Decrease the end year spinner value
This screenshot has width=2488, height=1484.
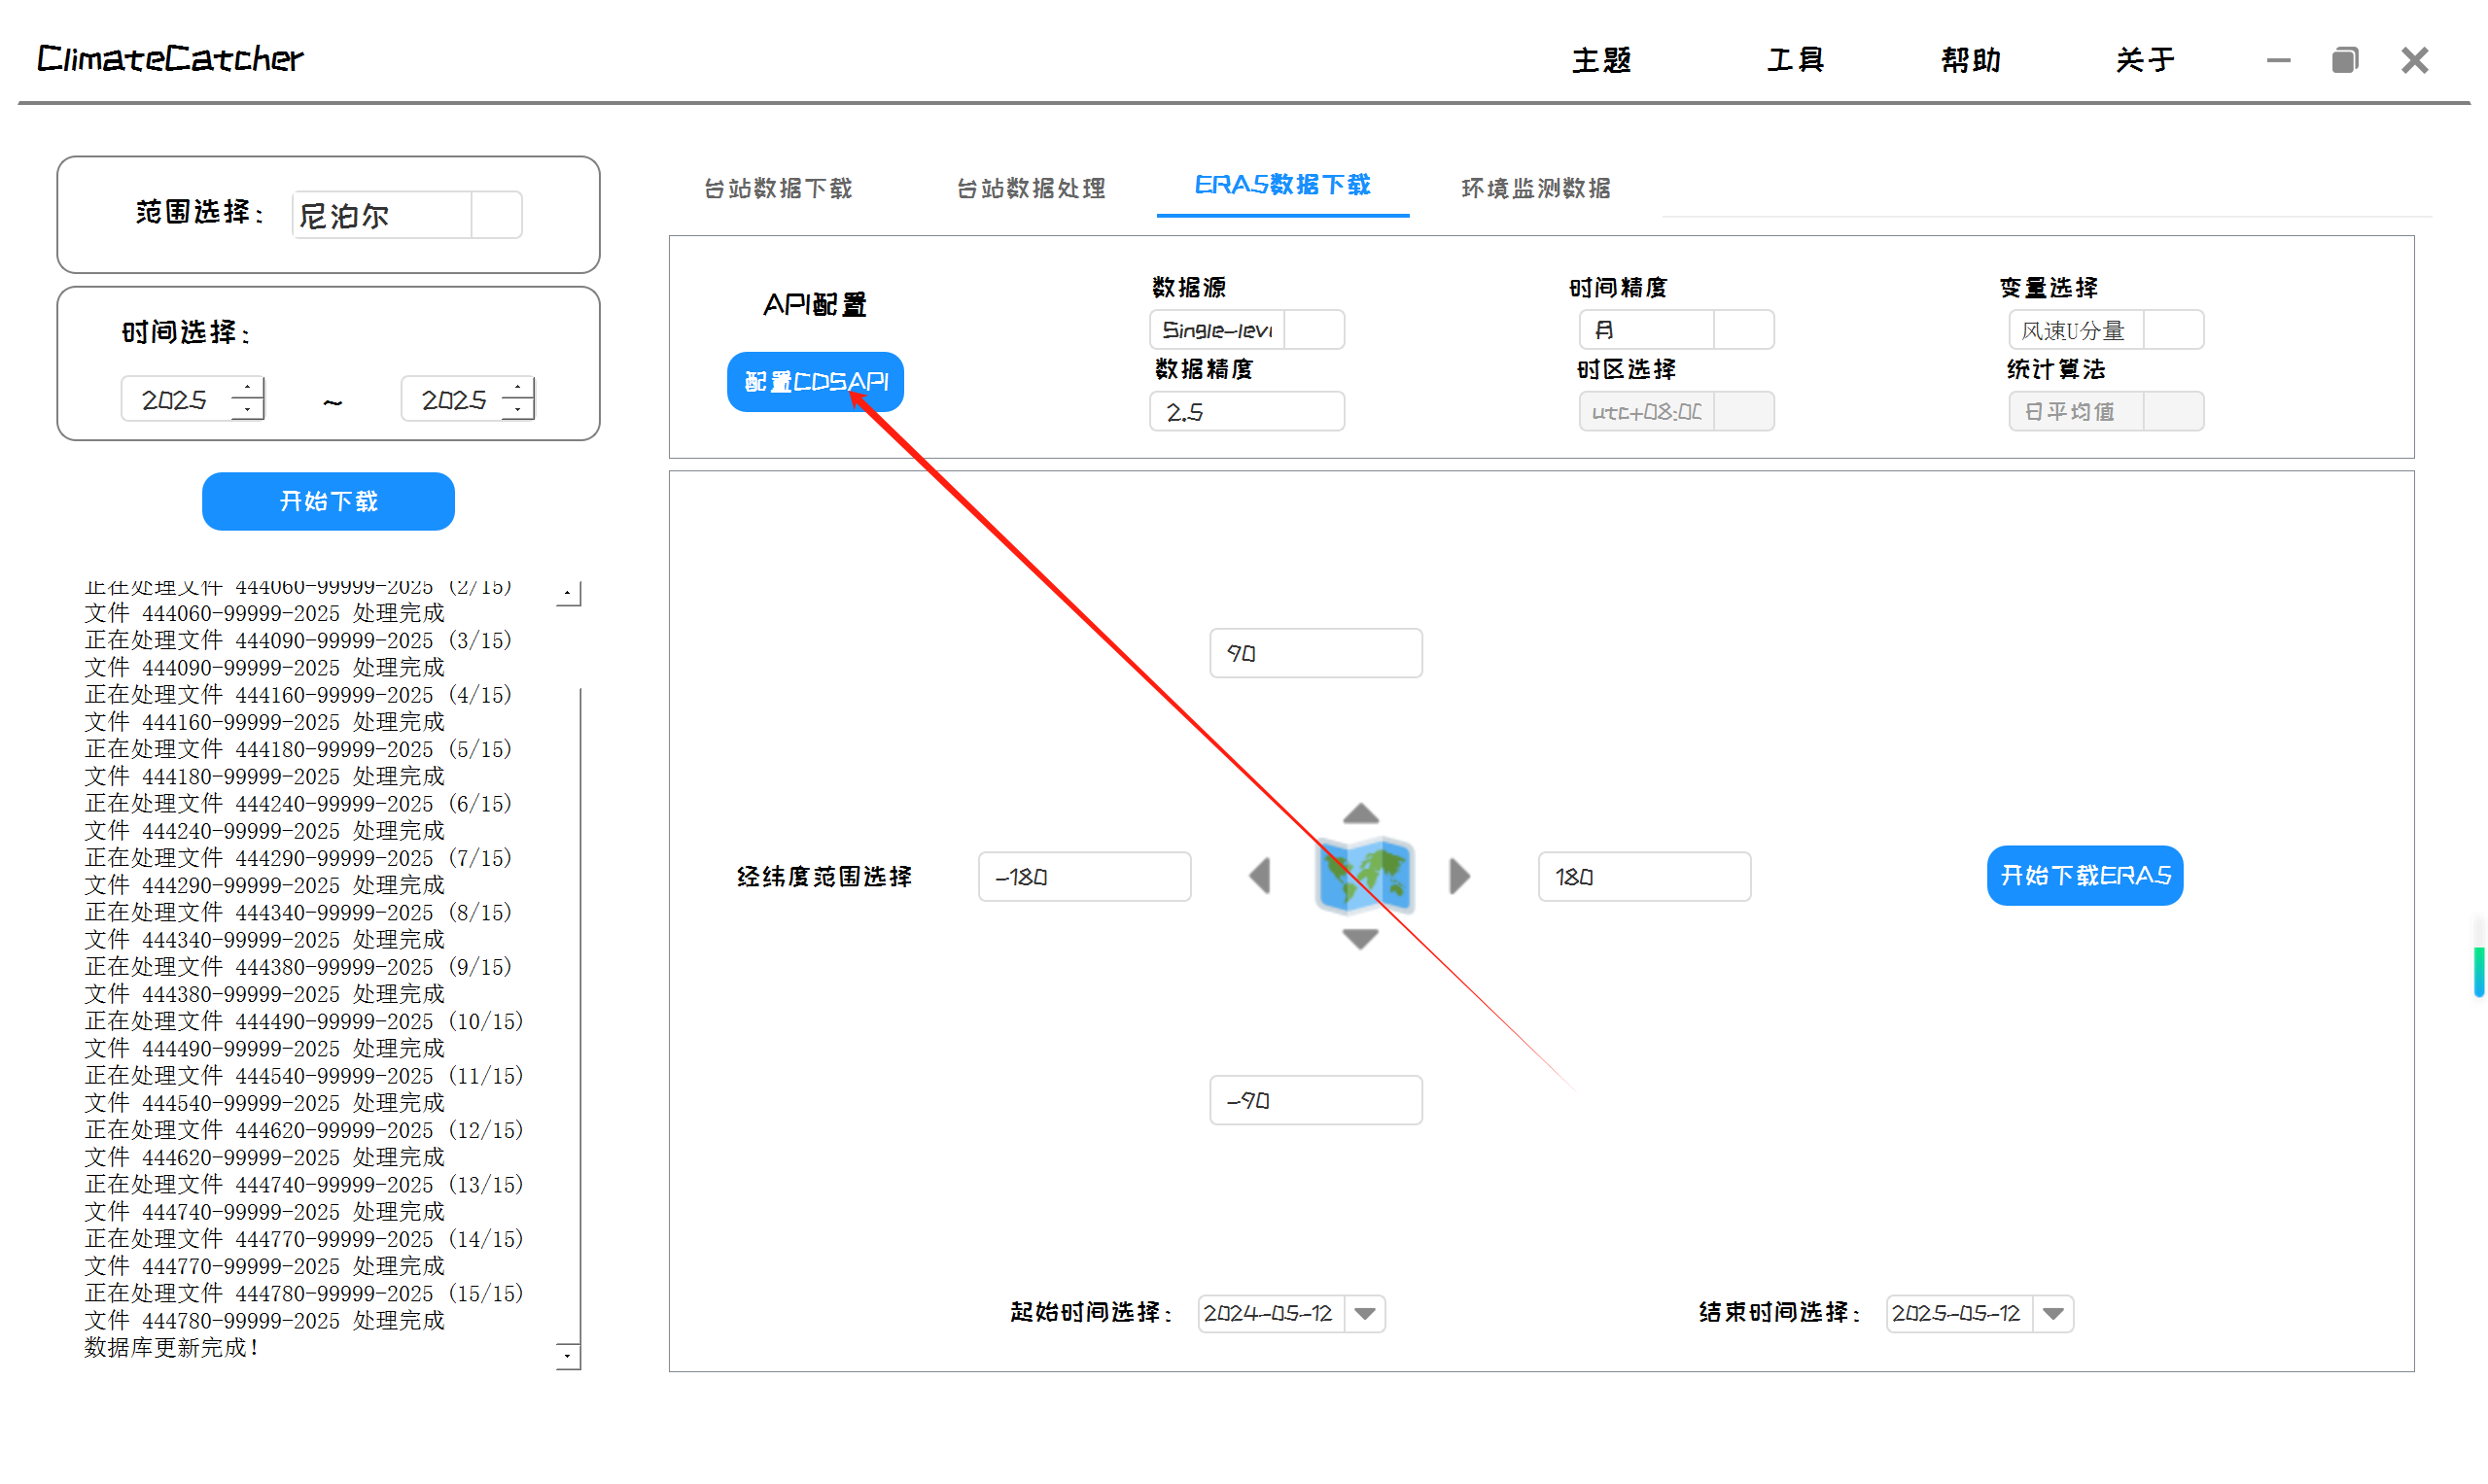pos(517,410)
